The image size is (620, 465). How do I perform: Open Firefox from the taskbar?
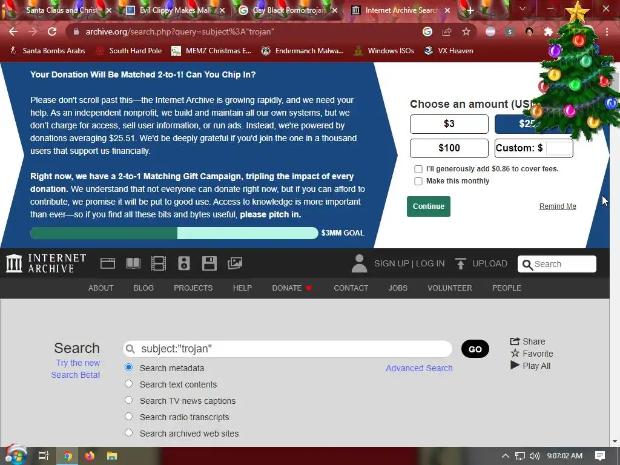click(x=90, y=456)
